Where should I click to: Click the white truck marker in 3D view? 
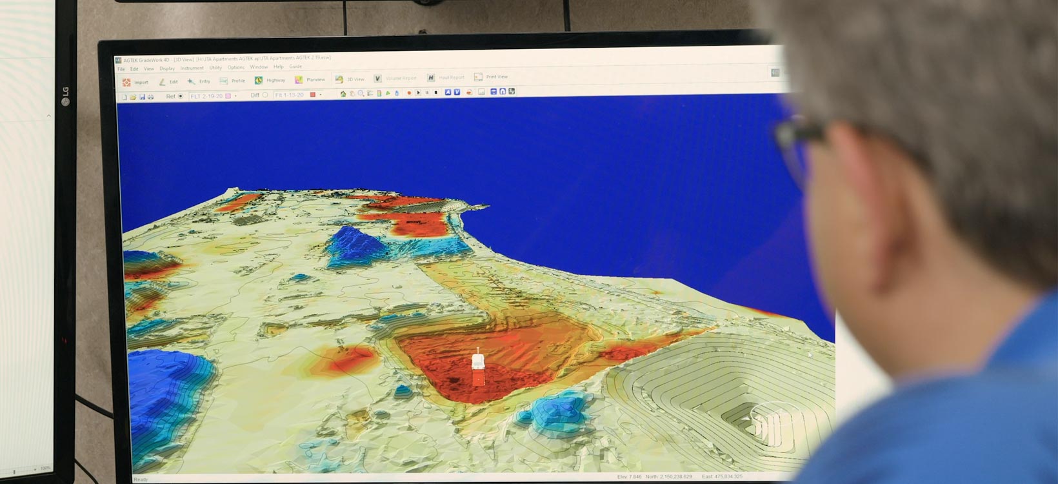[477, 360]
